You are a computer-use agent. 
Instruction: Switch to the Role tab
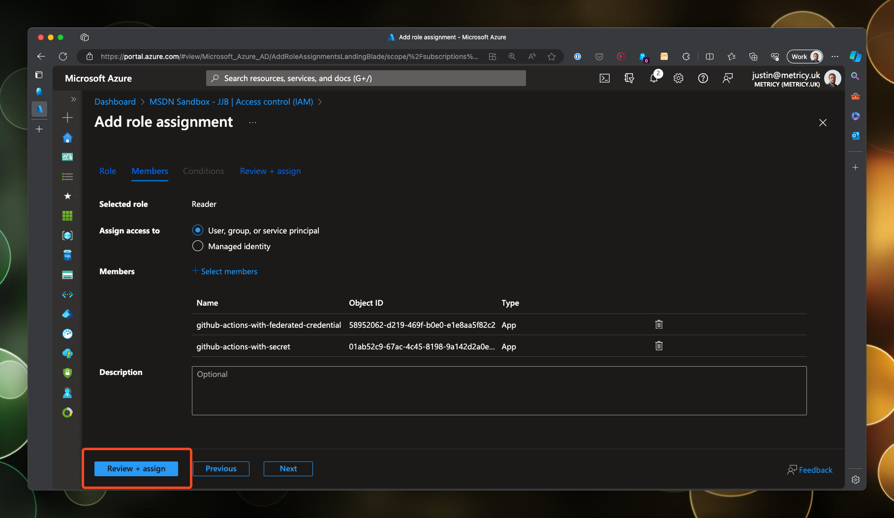pyautogui.click(x=107, y=171)
